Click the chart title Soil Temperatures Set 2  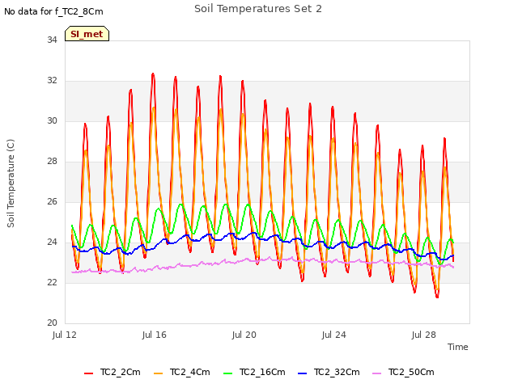pyautogui.click(x=258, y=9)
